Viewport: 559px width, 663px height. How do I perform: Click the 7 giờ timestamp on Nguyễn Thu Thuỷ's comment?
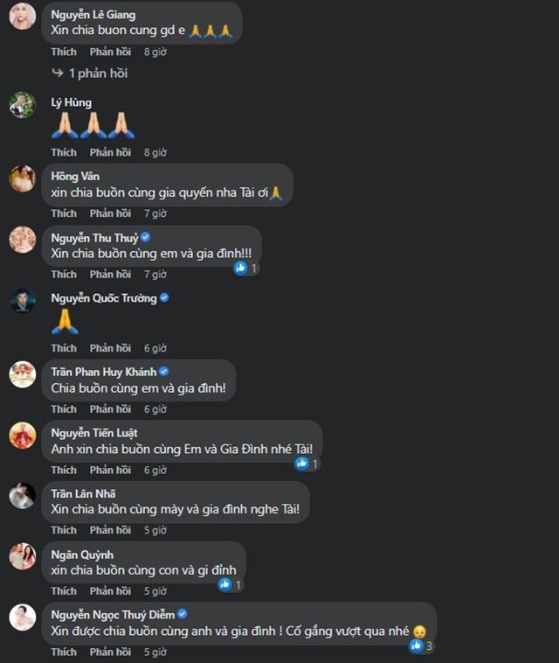click(155, 274)
